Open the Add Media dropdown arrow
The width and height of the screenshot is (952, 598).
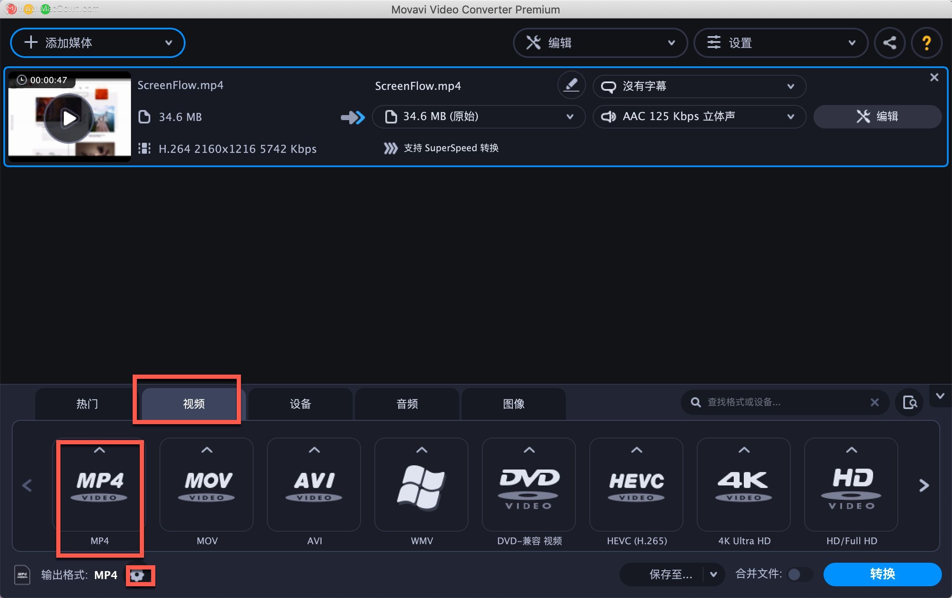point(169,43)
